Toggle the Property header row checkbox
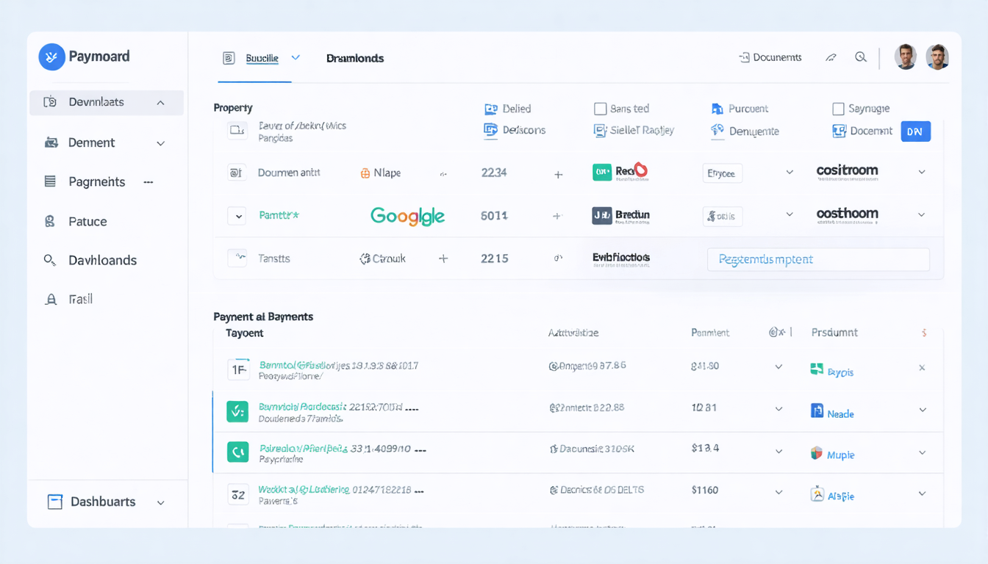The image size is (988, 564). click(x=237, y=130)
